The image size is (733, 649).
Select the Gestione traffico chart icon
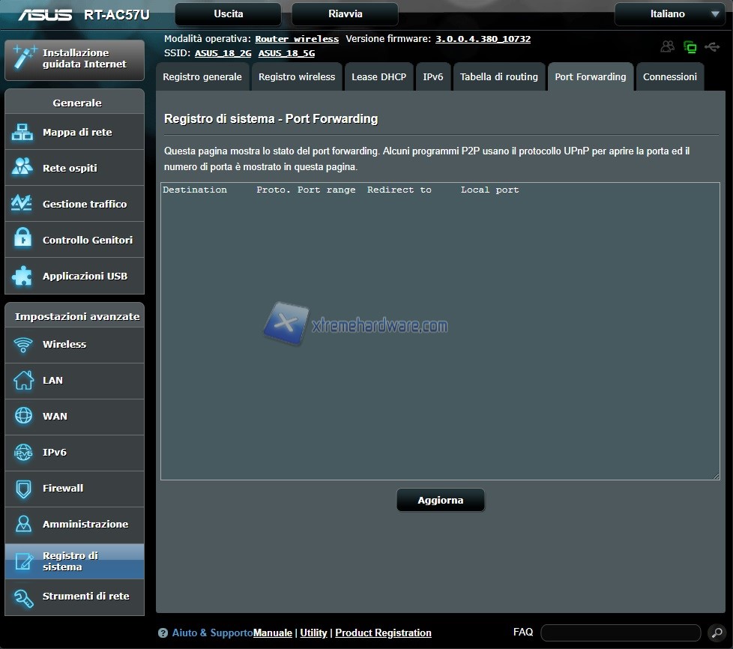click(22, 204)
